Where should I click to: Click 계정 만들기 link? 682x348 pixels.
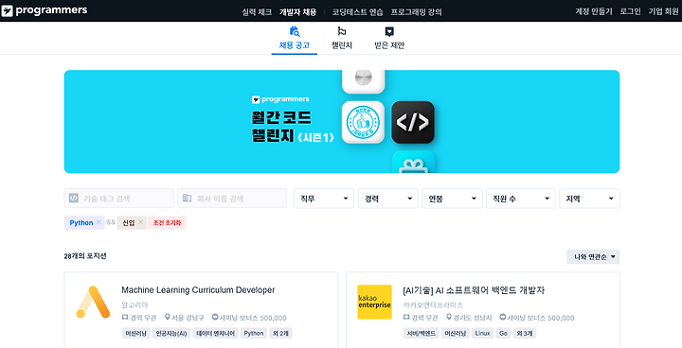click(594, 11)
